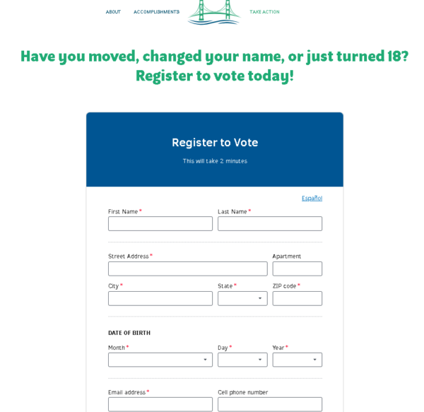Choose the birth Year dropdown

click(297, 360)
